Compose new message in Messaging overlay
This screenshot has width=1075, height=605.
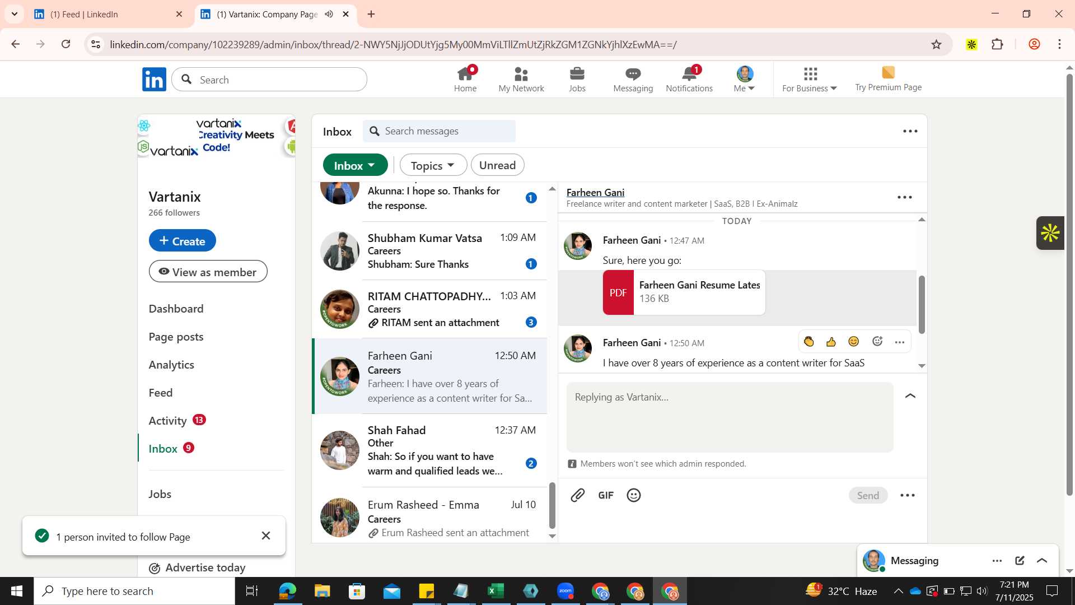tap(1020, 561)
